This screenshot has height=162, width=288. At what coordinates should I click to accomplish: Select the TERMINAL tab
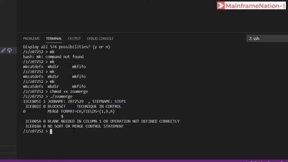click(x=54, y=39)
